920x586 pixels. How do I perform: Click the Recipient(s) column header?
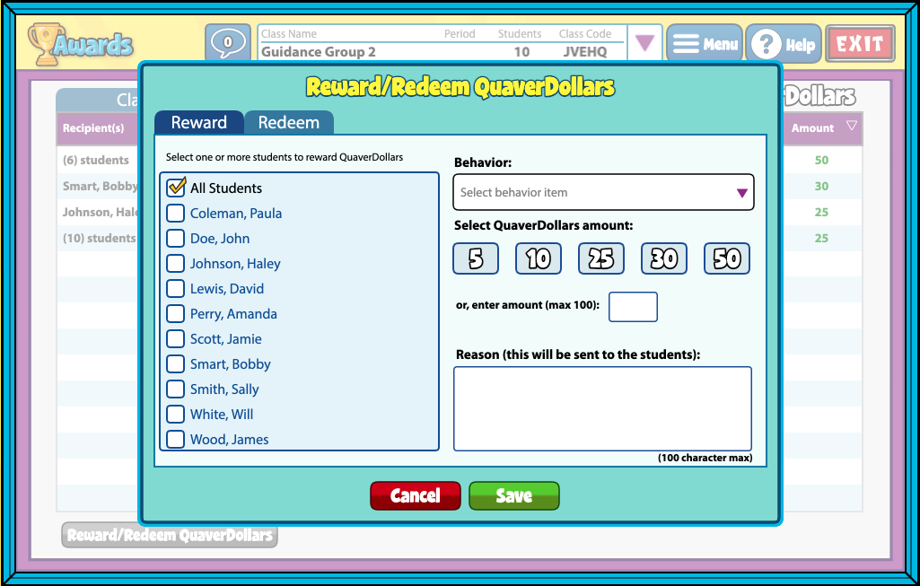[x=93, y=127]
